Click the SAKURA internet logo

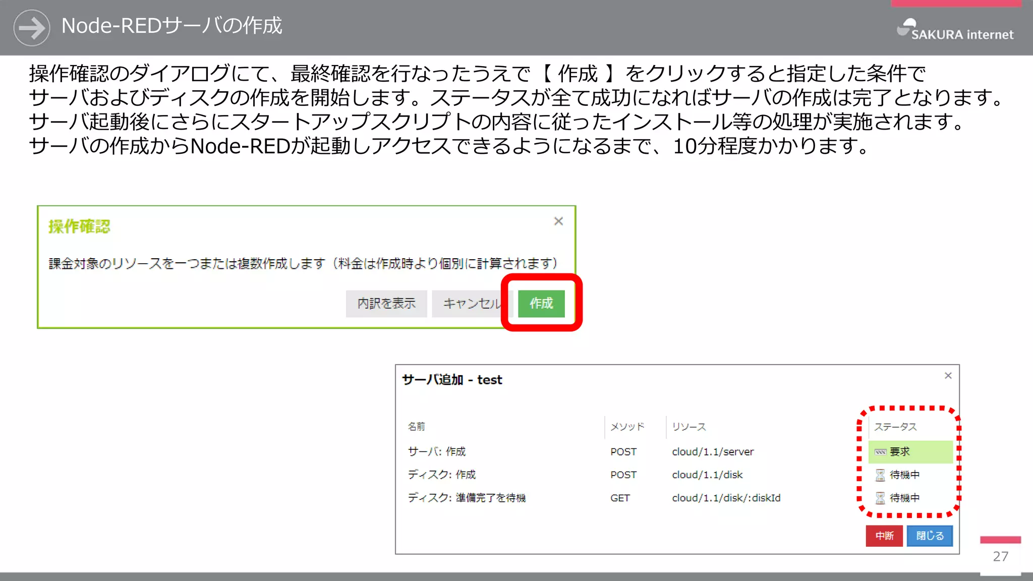pyautogui.click(x=955, y=30)
